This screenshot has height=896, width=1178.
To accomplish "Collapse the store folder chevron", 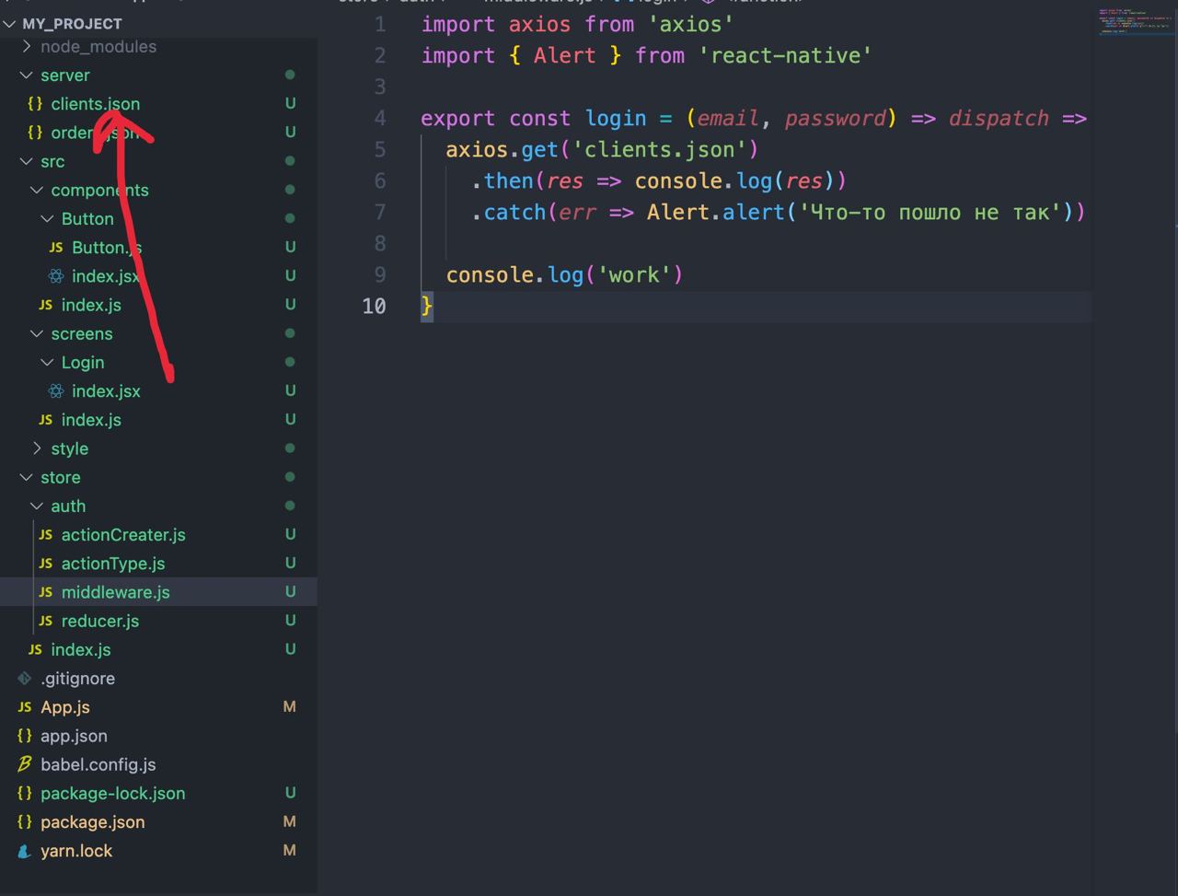I will coord(27,477).
